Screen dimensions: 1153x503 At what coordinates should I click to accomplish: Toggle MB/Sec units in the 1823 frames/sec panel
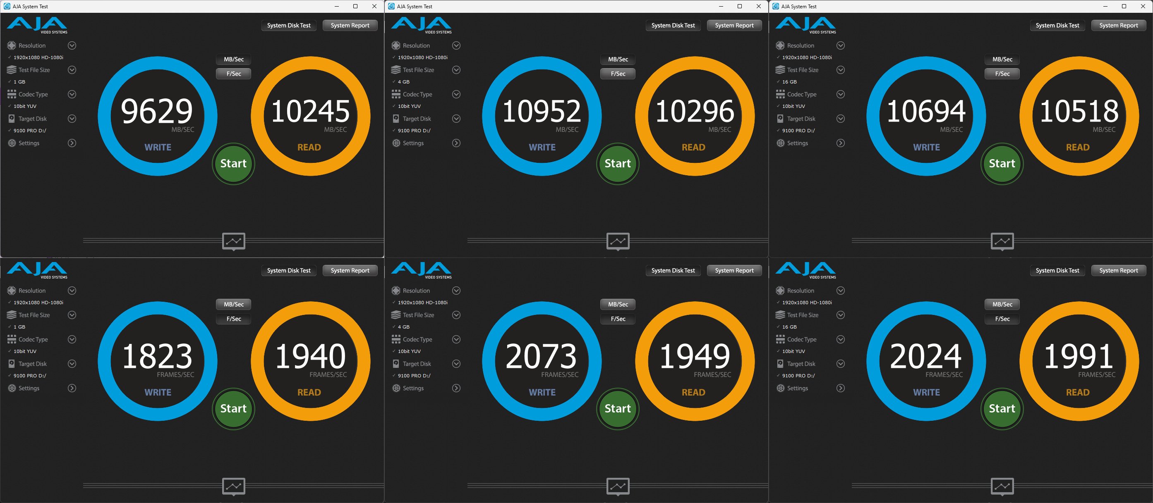(x=234, y=305)
